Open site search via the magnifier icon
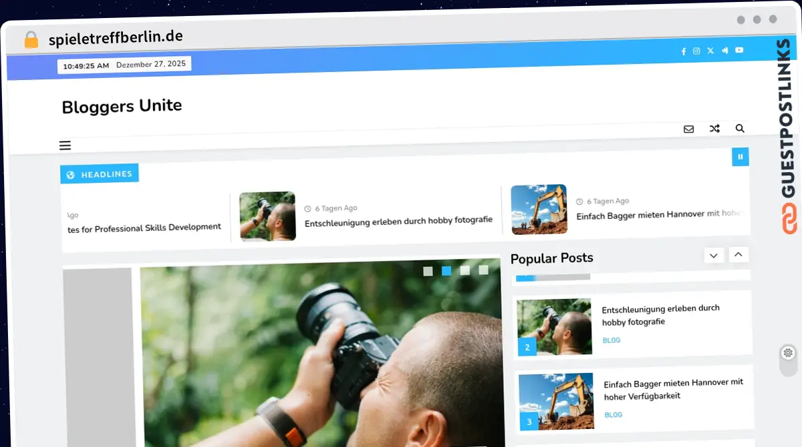 [740, 128]
